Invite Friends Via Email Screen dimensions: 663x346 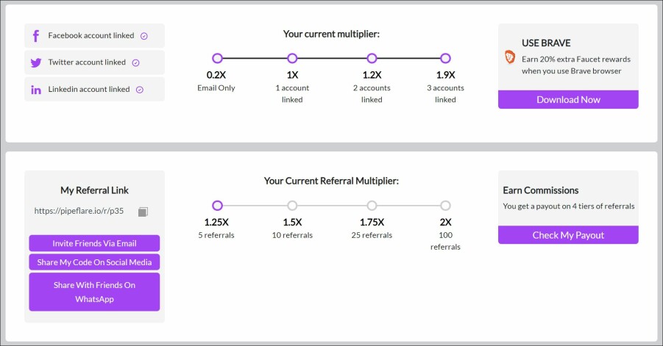[x=94, y=243]
